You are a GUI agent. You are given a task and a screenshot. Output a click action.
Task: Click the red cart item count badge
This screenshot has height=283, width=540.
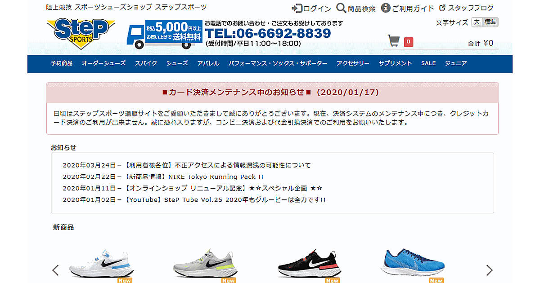[x=408, y=42]
